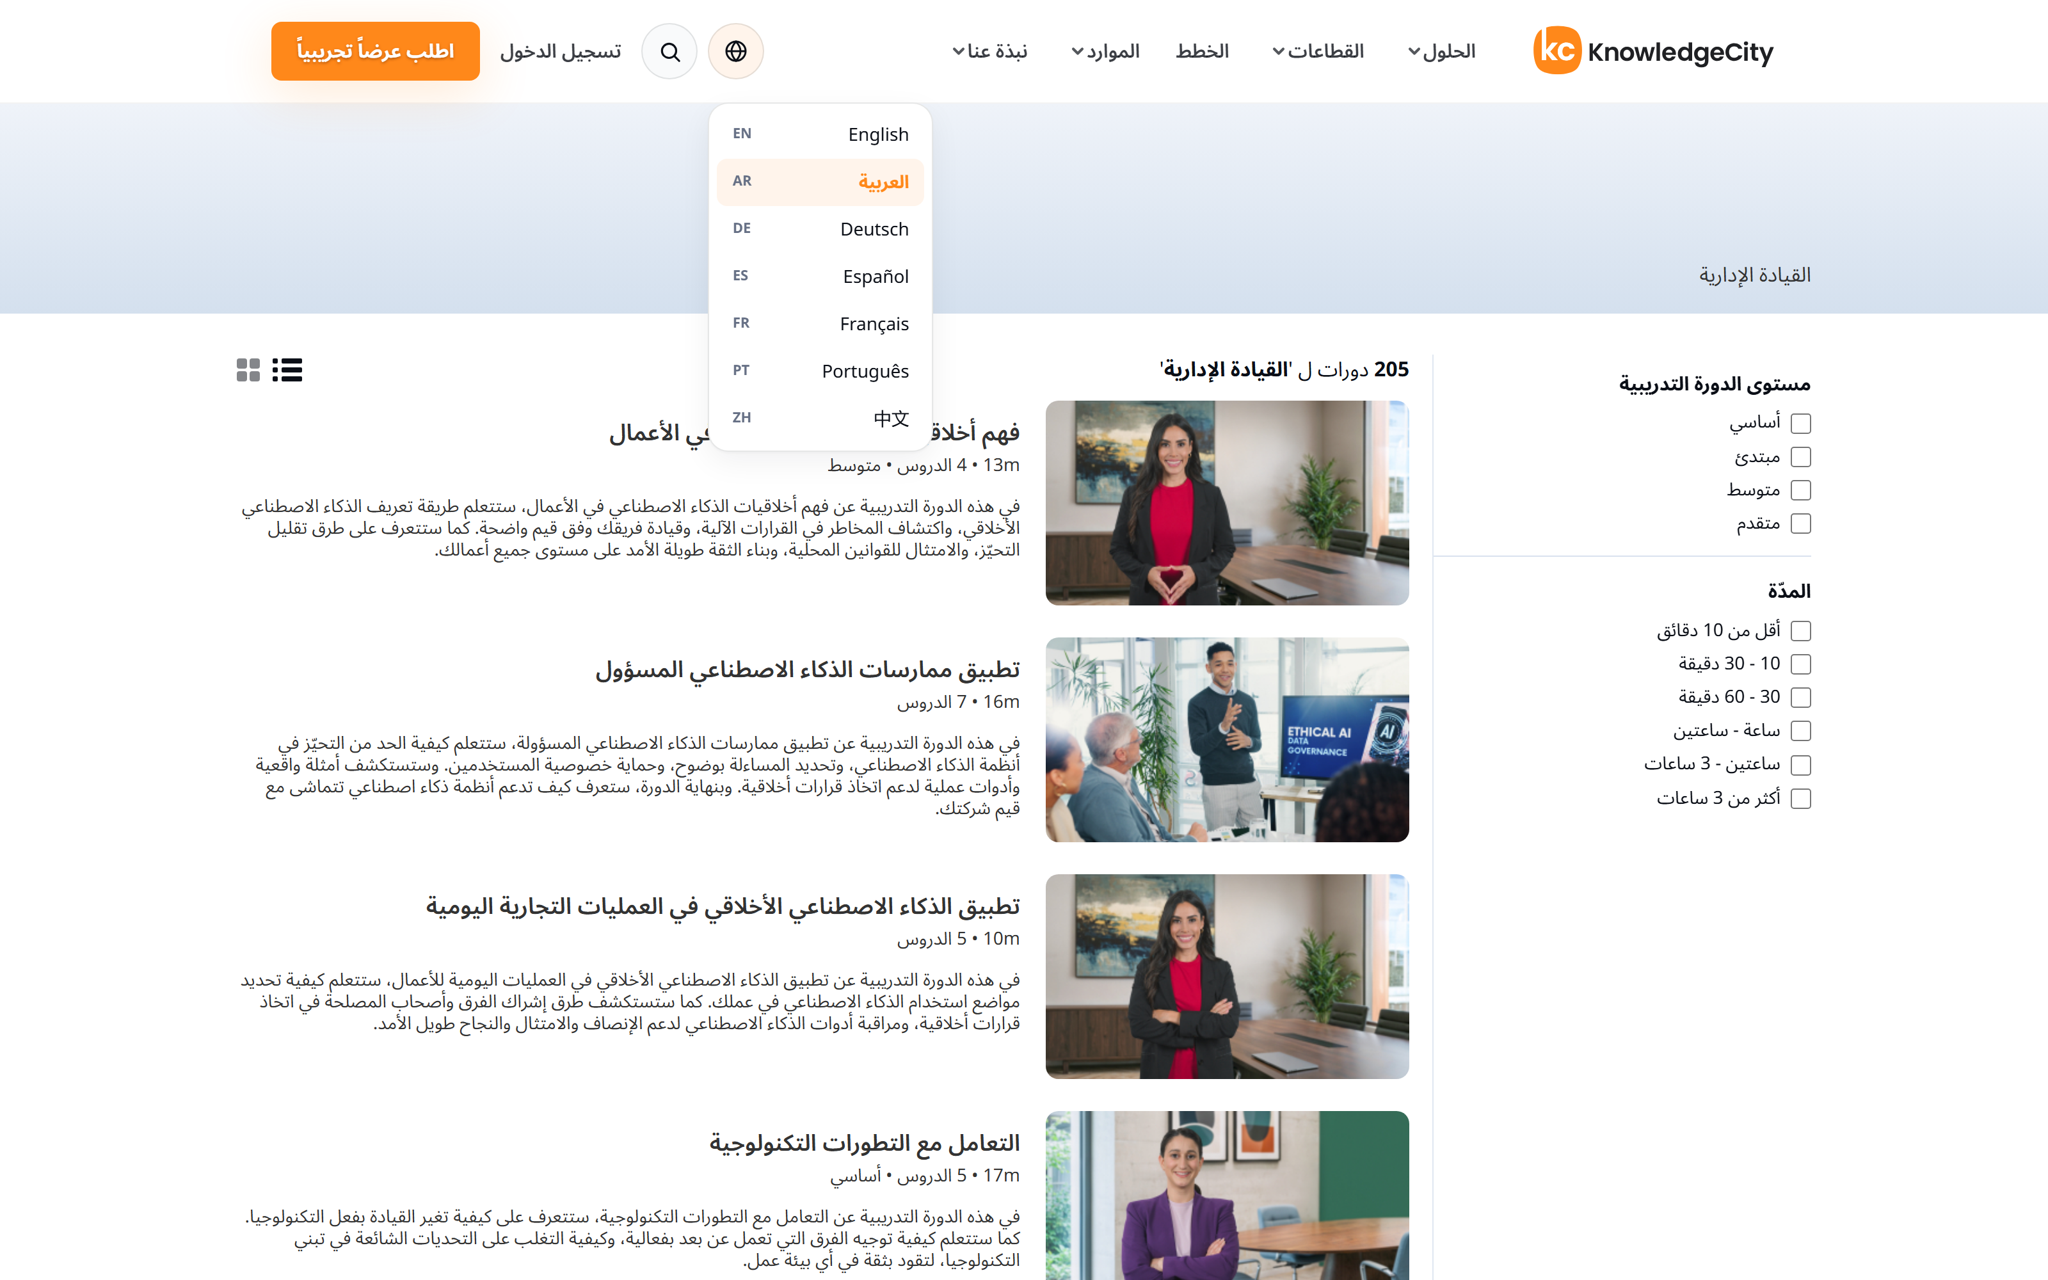Click the تسجيل الدخول link

click(560, 52)
